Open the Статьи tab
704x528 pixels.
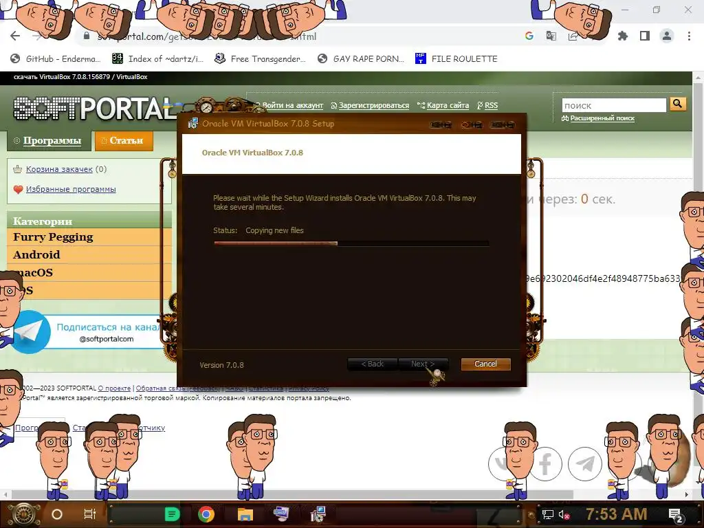point(124,140)
